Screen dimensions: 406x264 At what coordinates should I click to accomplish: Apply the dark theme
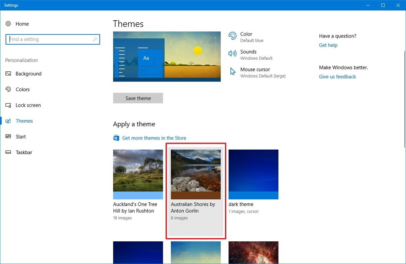(x=253, y=174)
